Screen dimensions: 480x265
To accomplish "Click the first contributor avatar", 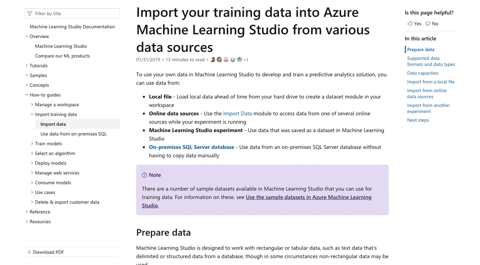I will 212,59.
